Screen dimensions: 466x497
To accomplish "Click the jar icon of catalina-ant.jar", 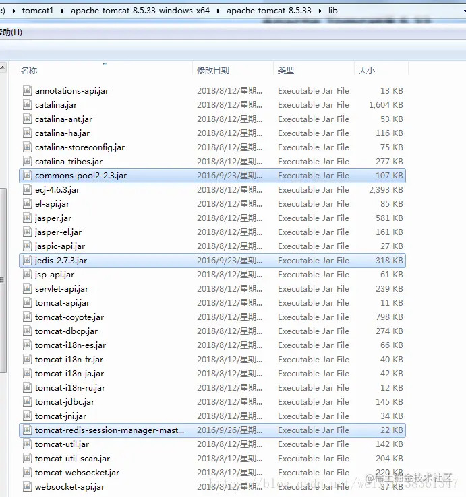I will point(27,119).
